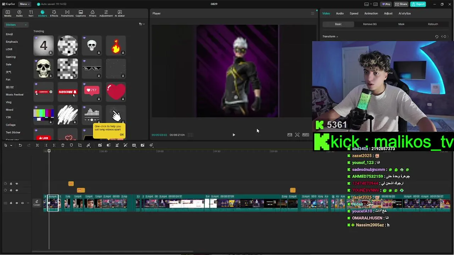The image size is (454, 255).
Task: Switch to the Speed tab
Action: pos(354,13)
